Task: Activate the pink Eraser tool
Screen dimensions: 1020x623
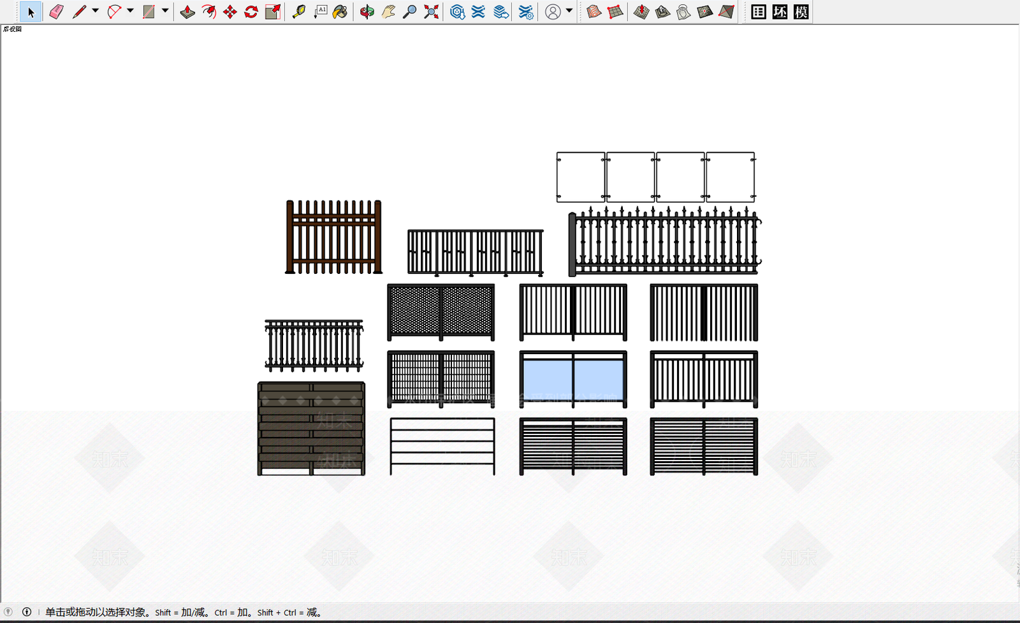Action: click(56, 11)
